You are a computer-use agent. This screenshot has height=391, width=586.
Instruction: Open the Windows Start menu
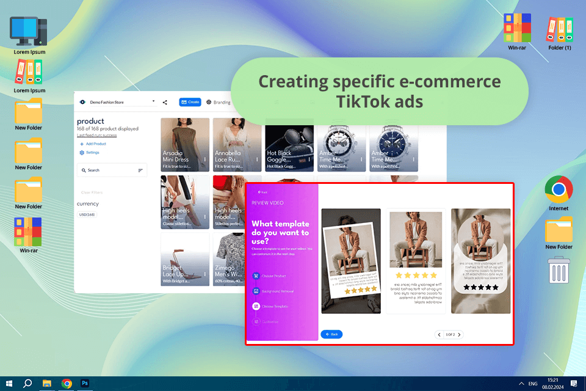(x=9, y=384)
